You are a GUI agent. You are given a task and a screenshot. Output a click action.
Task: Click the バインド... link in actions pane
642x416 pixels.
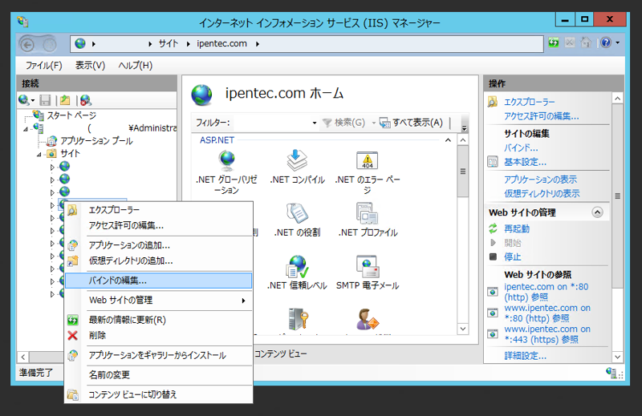coord(521,148)
